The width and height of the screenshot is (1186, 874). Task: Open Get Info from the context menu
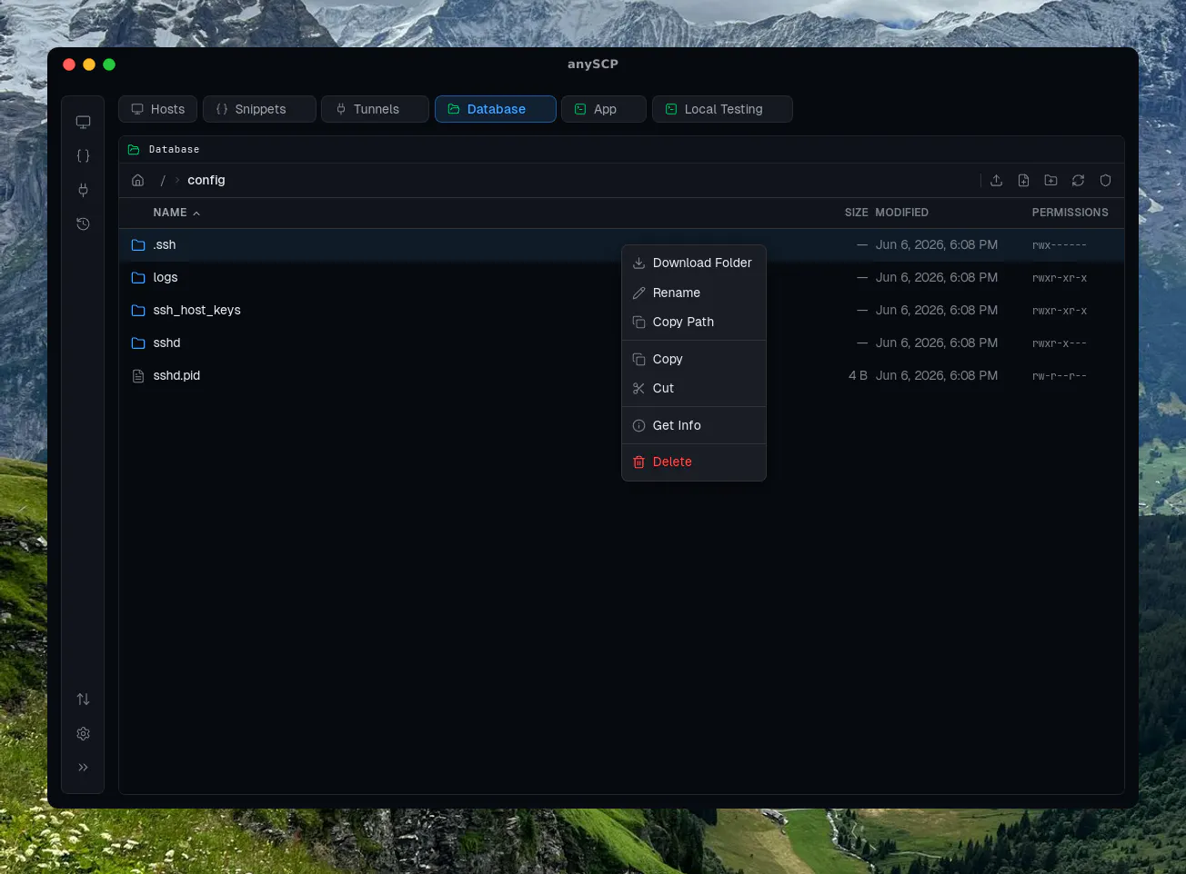(694, 425)
